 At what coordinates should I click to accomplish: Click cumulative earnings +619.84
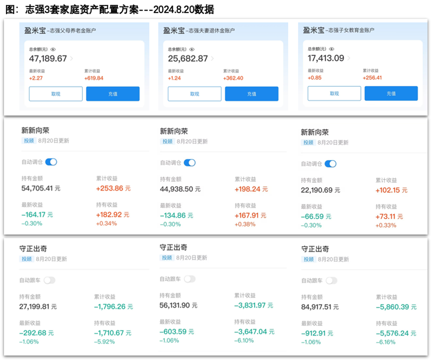(x=94, y=78)
